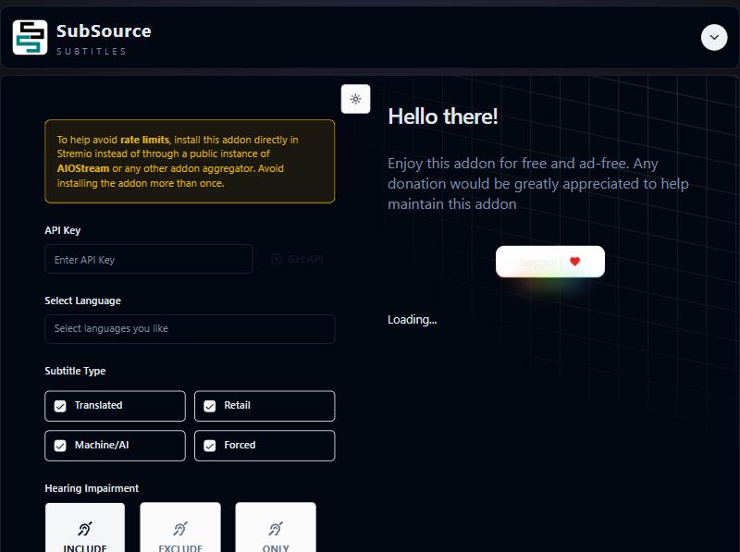
Task: Click the Get API link
Action: (297, 259)
